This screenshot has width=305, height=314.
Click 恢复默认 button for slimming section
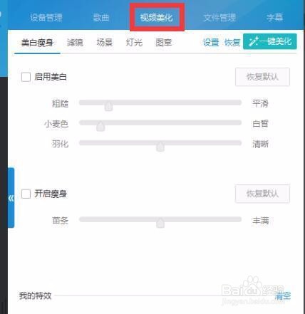click(262, 194)
